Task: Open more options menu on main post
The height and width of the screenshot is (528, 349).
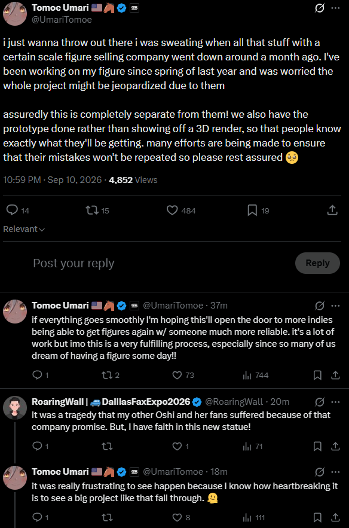Action: point(335,8)
